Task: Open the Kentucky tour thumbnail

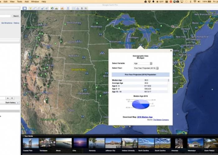Action: (x=97, y=143)
